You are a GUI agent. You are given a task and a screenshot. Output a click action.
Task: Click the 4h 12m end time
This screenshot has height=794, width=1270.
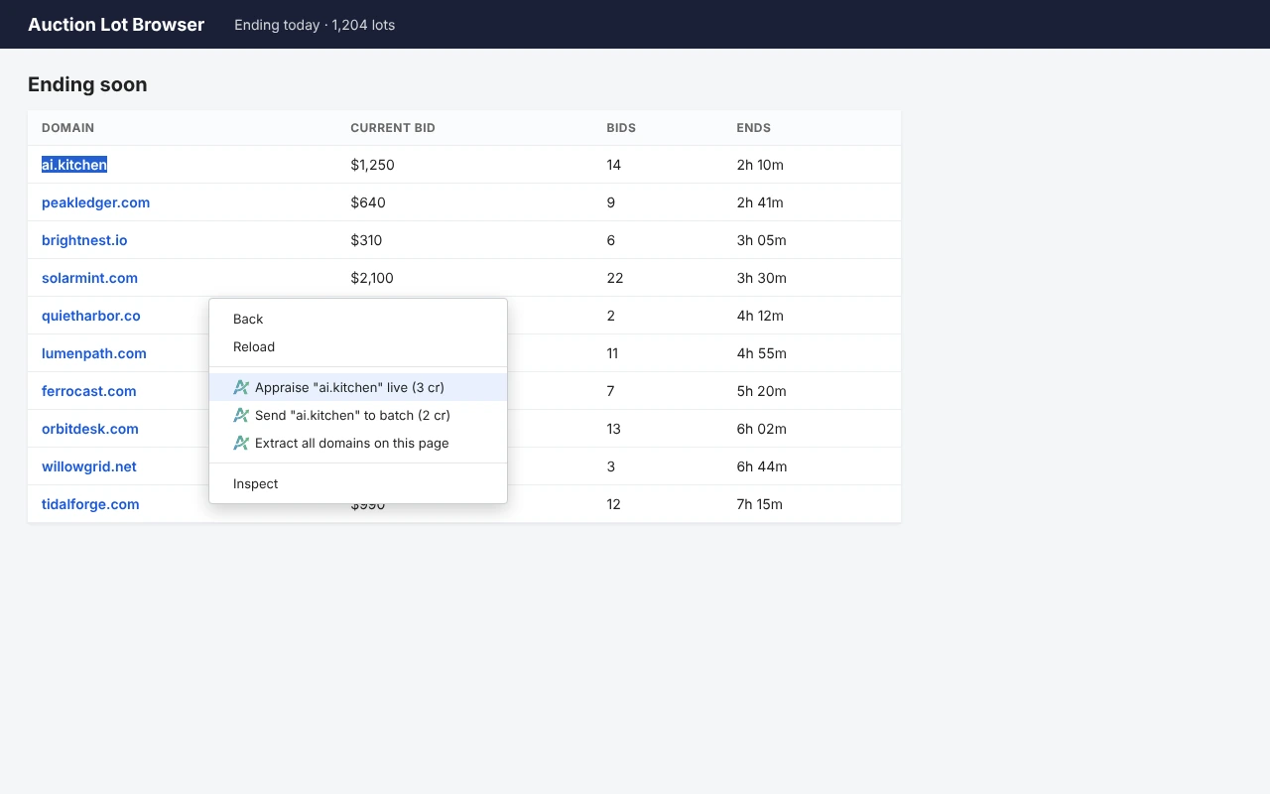point(760,316)
